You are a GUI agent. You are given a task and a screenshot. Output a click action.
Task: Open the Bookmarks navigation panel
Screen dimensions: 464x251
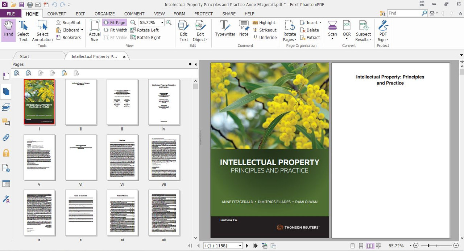[x=6, y=76]
